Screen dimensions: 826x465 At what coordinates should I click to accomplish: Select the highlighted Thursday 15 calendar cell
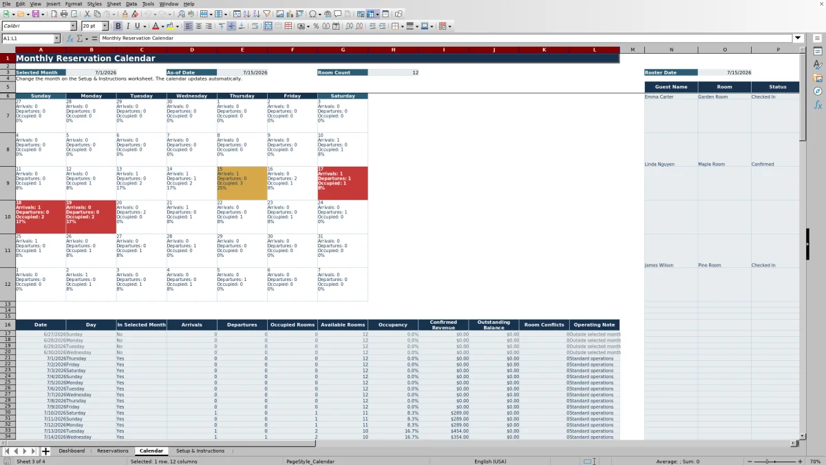242,183
